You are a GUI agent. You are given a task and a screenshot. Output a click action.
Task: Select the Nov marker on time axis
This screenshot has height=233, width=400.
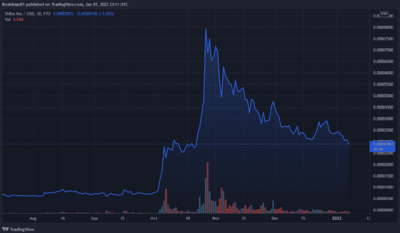pyautogui.click(x=215, y=216)
